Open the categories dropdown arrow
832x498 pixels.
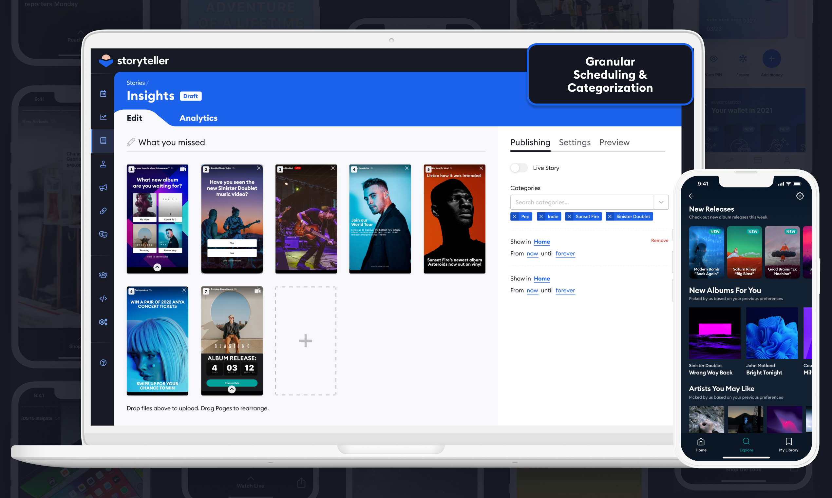click(x=661, y=202)
